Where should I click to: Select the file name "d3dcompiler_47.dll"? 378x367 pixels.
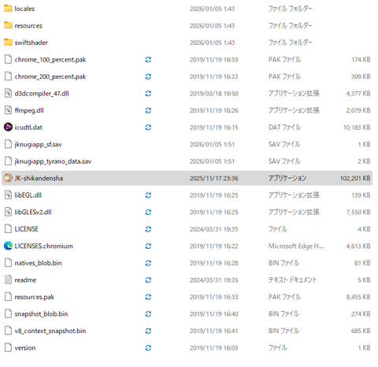point(42,94)
